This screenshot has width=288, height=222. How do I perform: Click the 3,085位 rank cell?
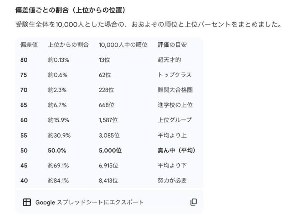pyautogui.click(x=109, y=135)
